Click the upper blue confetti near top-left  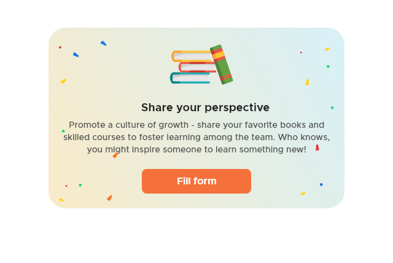pos(104,44)
